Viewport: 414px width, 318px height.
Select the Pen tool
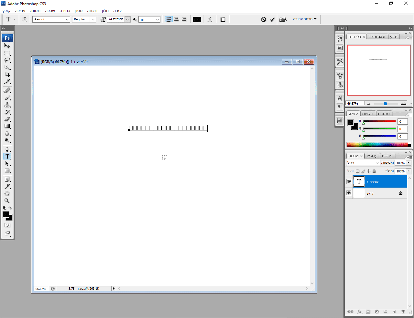[7, 149]
